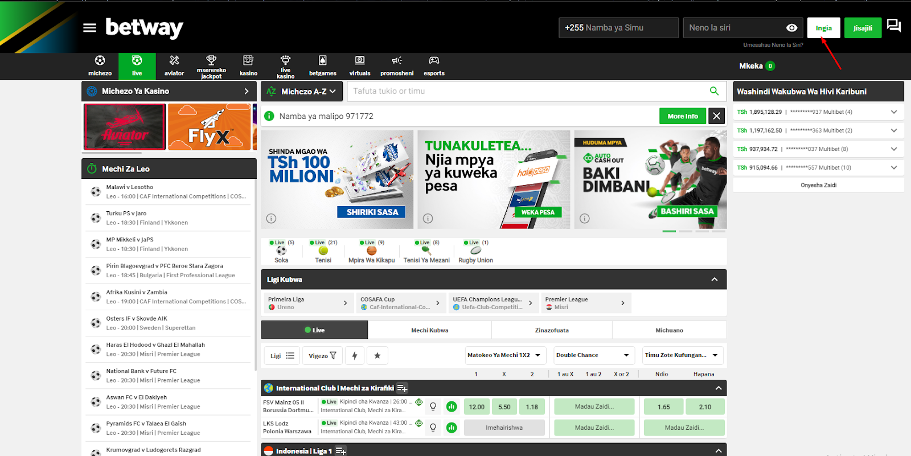Open Timu Zote Kufungana dropdown
This screenshot has height=456, width=911.
click(x=683, y=355)
